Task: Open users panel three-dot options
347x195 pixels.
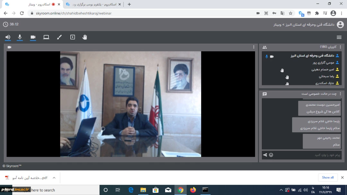Action: (340, 47)
